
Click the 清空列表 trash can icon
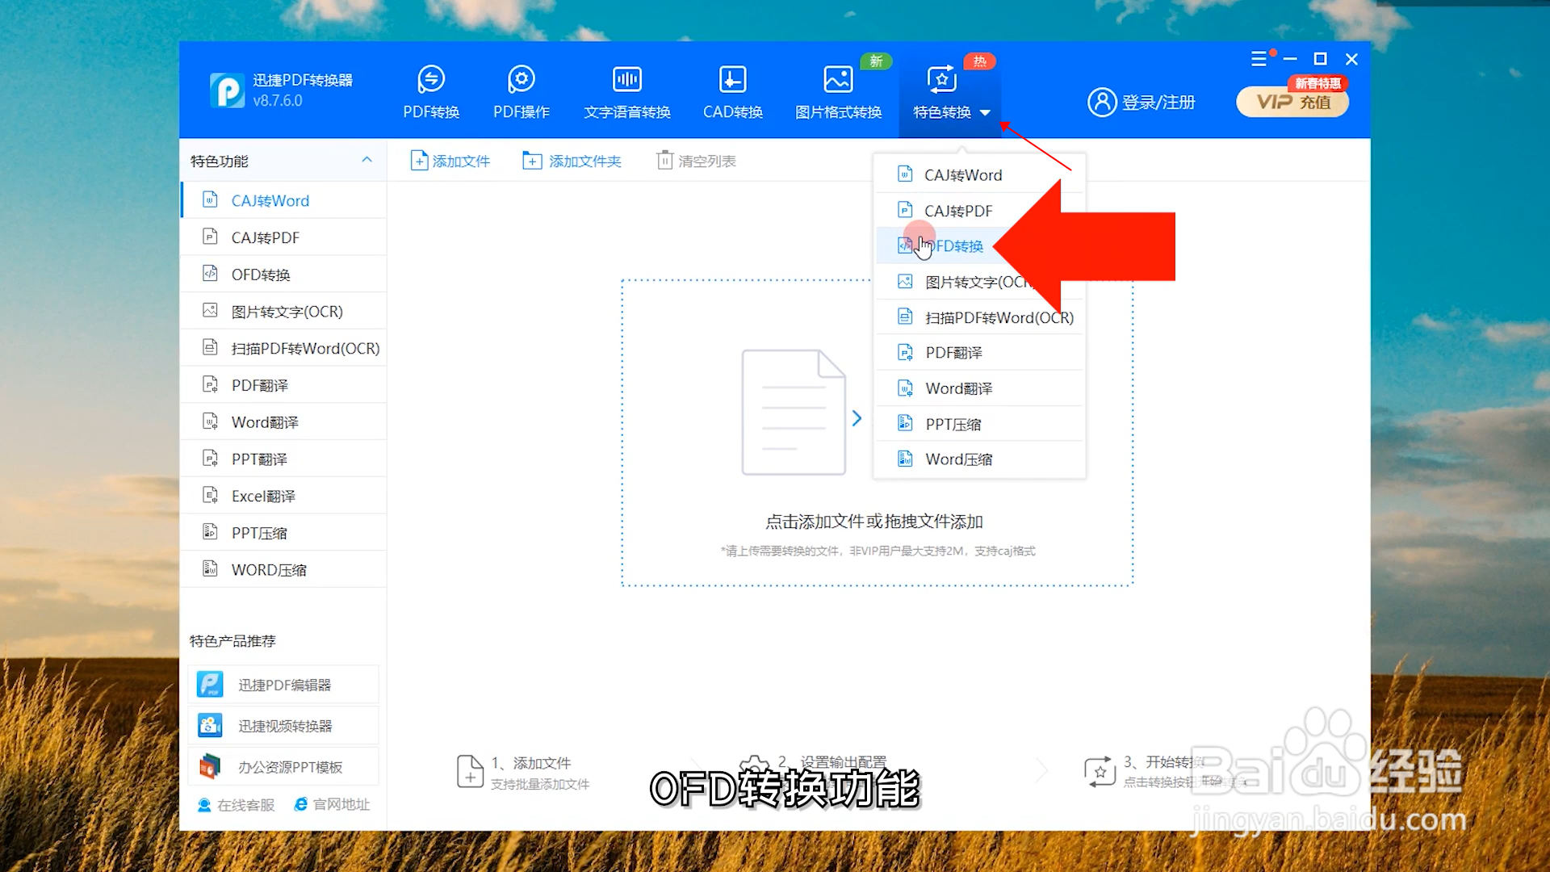click(x=664, y=160)
